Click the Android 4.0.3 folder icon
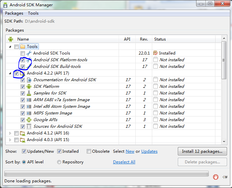This screenshot has width=232, height=188. point(23,140)
